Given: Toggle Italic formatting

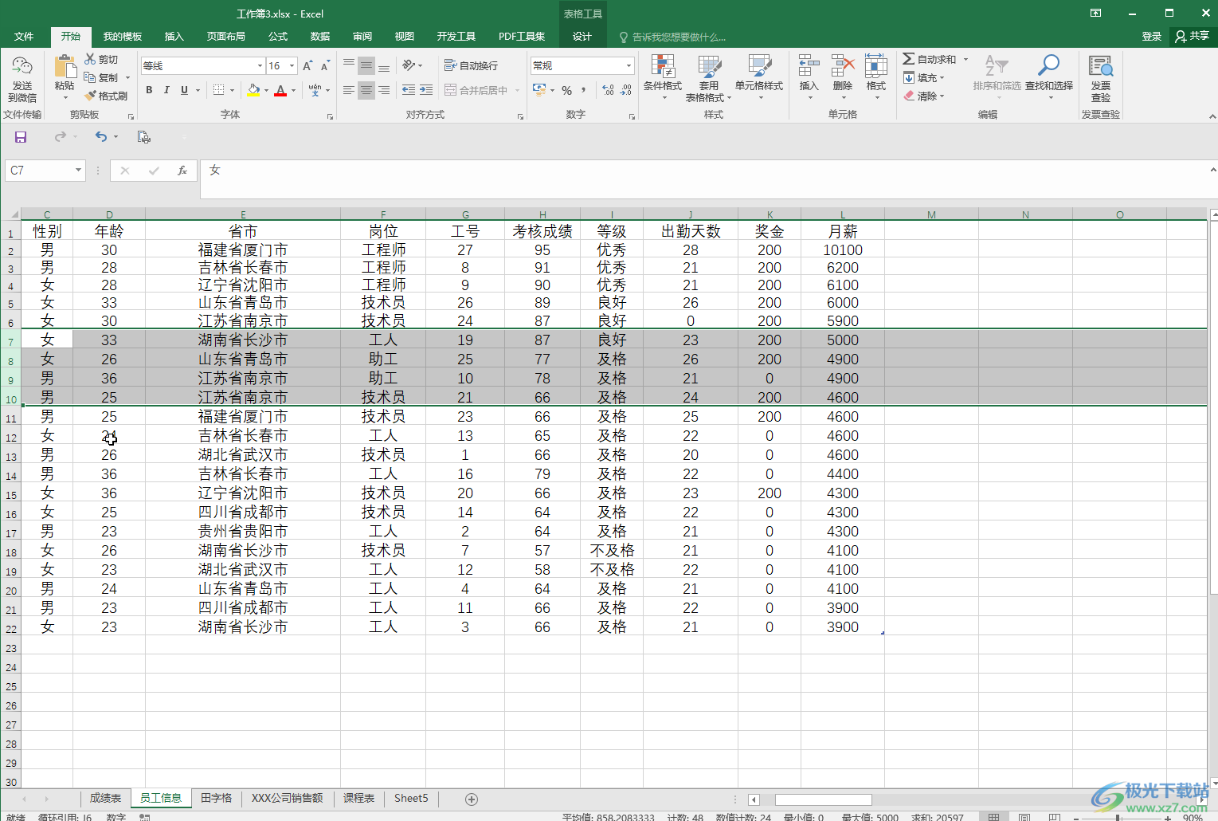Looking at the screenshot, I should (x=166, y=90).
